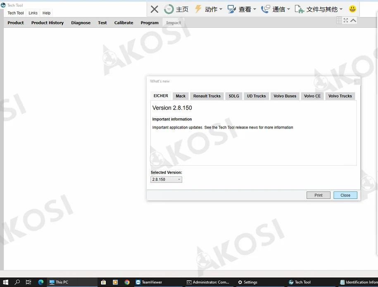Viewport: 378px width, 287px height.
Task: Expand the 动作 dropdown arrow
Action: [221, 10]
